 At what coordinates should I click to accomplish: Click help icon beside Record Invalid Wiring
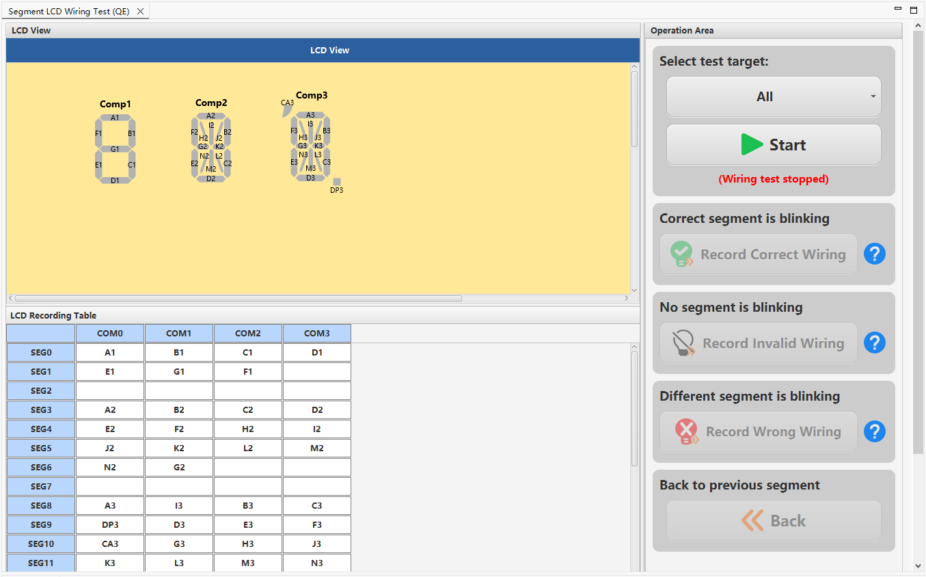[874, 343]
